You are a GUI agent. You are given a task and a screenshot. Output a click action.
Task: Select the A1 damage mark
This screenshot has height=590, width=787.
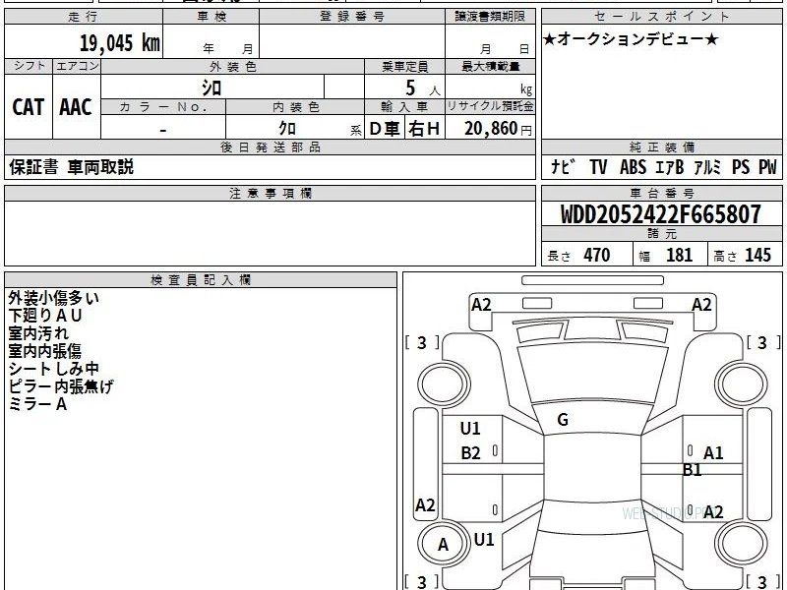(713, 453)
